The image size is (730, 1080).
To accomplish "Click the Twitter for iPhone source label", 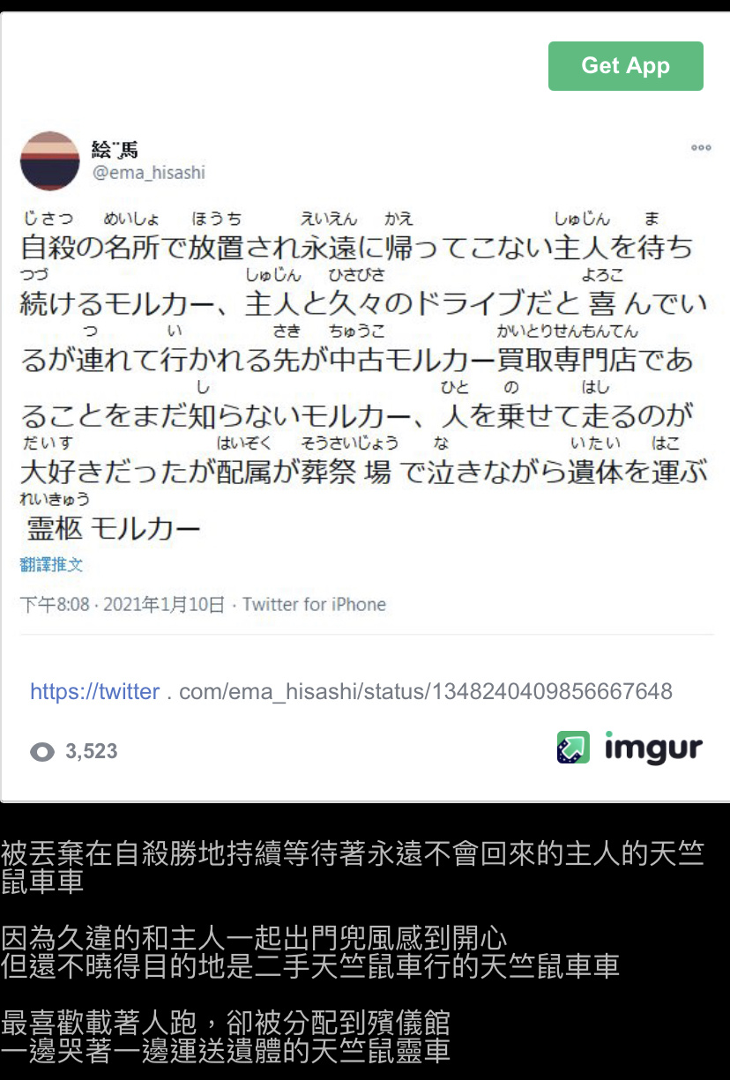I will (314, 605).
